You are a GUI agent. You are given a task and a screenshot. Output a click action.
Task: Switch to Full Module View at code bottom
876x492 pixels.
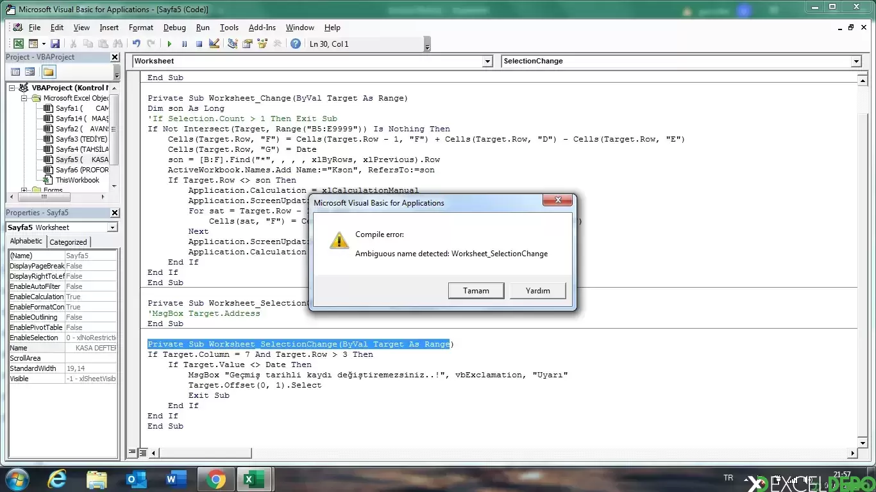coord(142,453)
